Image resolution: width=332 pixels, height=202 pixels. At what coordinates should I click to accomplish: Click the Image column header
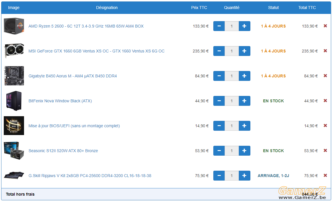pos(14,8)
